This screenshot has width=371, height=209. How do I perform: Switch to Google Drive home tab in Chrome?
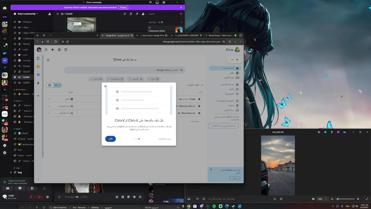coord(117,35)
